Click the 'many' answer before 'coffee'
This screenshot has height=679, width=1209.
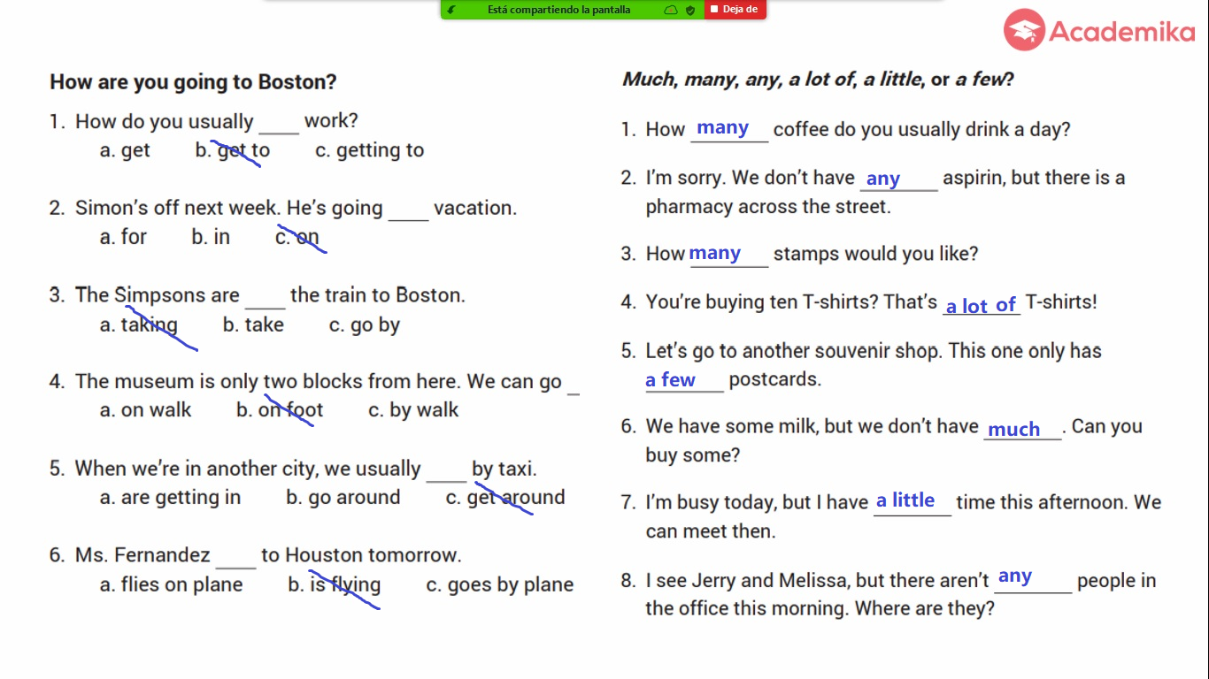723,128
